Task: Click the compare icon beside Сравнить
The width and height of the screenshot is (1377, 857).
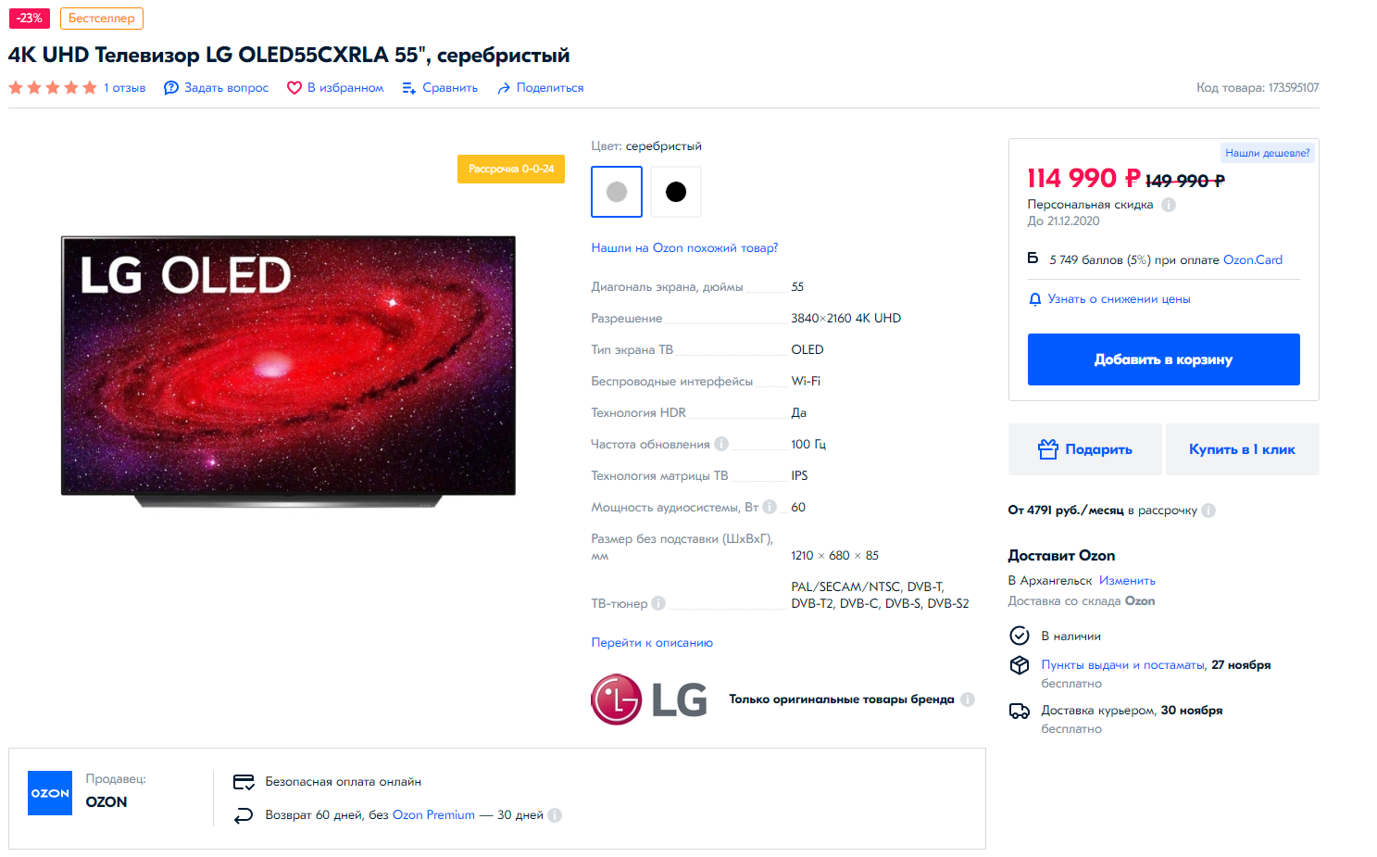Action: click(x=409, y=88)
